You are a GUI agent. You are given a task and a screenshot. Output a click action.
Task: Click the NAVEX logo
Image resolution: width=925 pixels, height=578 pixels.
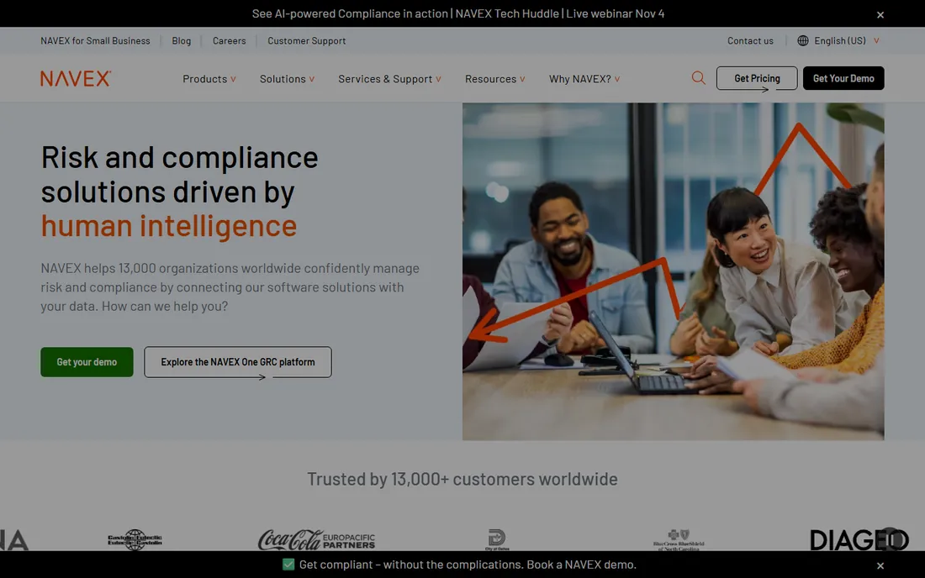point(76,78)
